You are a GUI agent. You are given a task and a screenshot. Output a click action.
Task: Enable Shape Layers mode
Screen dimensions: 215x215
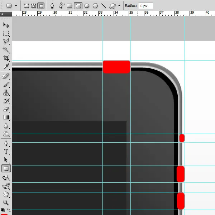tap(26, 6)
